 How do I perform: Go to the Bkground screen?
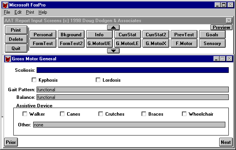pyautogui.click(x=71, y=34)
